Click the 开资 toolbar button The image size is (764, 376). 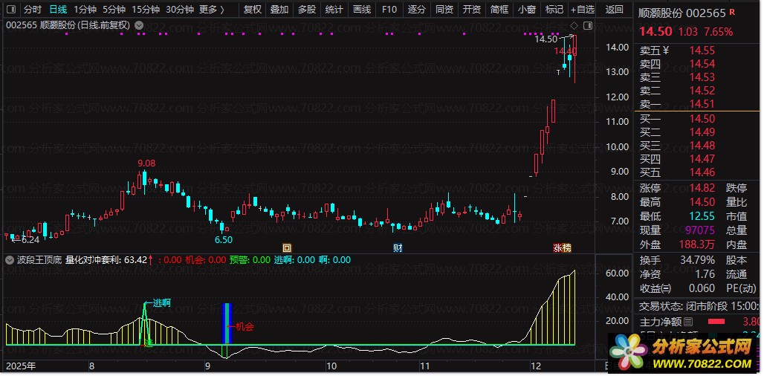(x=472, y=9)
